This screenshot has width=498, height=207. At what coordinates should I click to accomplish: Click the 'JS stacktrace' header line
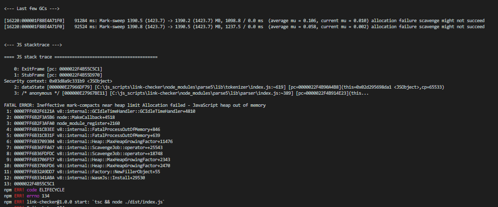point(33,45)
